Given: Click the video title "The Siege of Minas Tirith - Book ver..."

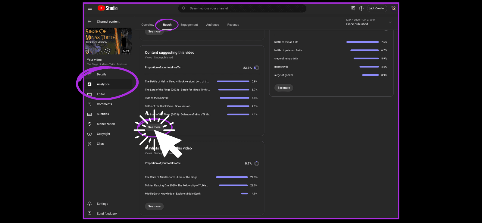Looking at the screenshot, I should tap(108, 64).
